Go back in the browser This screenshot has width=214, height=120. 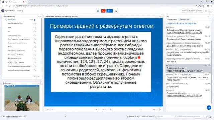2,6
